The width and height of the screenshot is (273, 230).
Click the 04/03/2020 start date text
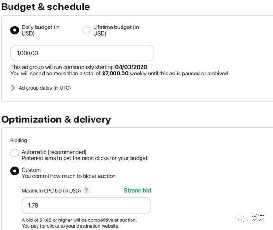click(x=131, y=67)
